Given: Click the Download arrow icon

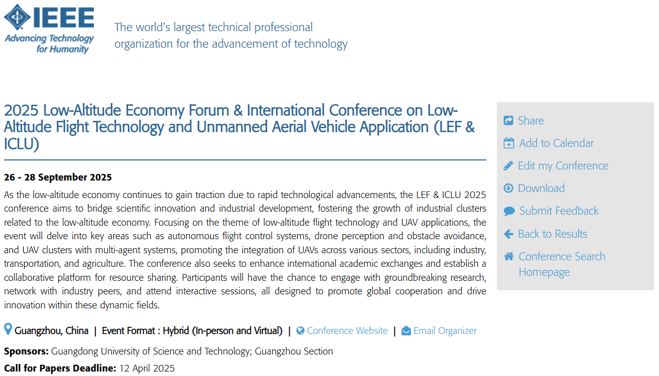Looking at the screenshot, I should pos(508,188).
